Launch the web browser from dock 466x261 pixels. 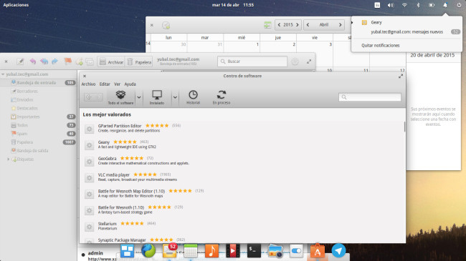click(148, 250)
